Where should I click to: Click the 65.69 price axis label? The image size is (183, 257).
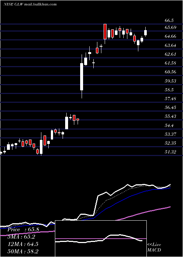click(171, 28)
